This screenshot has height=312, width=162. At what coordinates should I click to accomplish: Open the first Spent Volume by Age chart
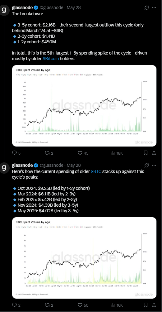point(84,106)
